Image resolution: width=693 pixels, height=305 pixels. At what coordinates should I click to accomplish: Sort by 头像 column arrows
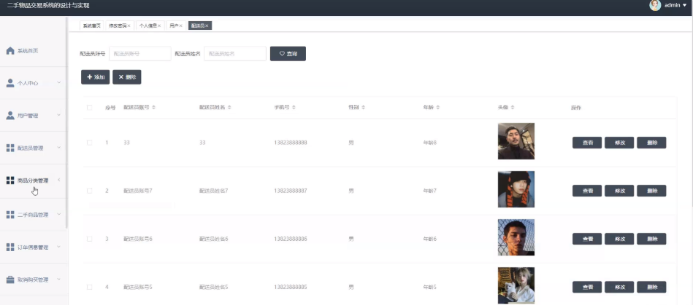click(x=513, y=108)
